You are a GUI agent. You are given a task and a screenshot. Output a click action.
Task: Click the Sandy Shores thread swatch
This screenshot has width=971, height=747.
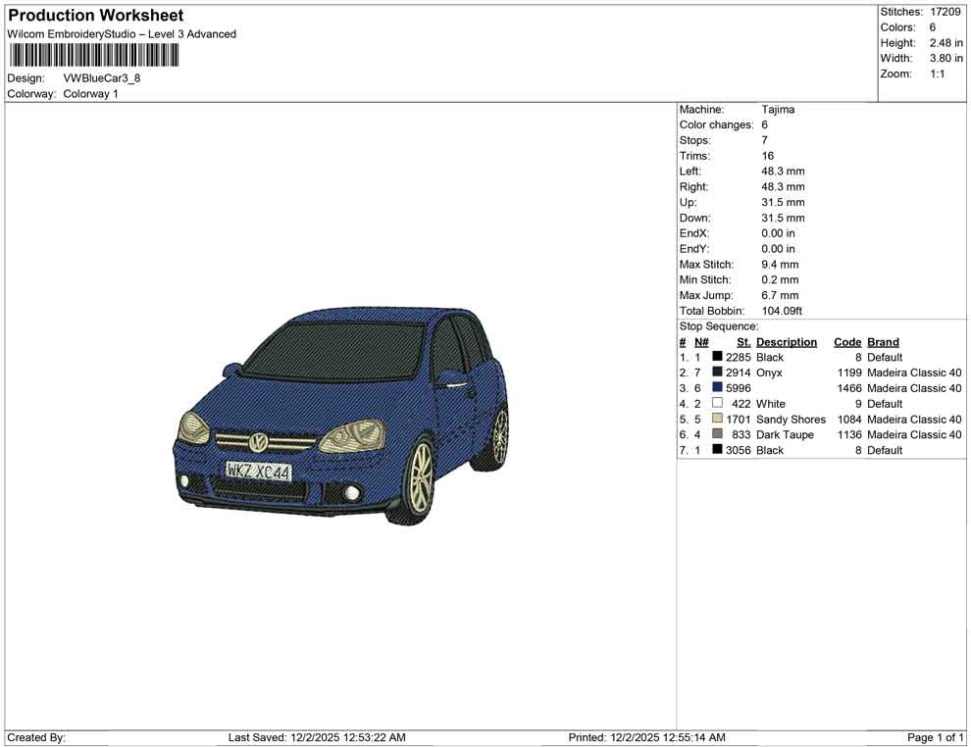click(x=716, y=420)
